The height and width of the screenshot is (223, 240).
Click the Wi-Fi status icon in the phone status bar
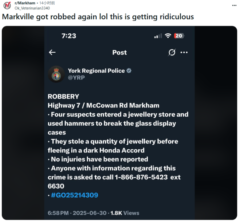coord(168,36)
